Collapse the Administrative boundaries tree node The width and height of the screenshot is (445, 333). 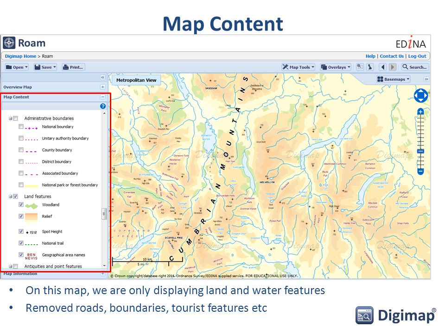tap(11, 118)
